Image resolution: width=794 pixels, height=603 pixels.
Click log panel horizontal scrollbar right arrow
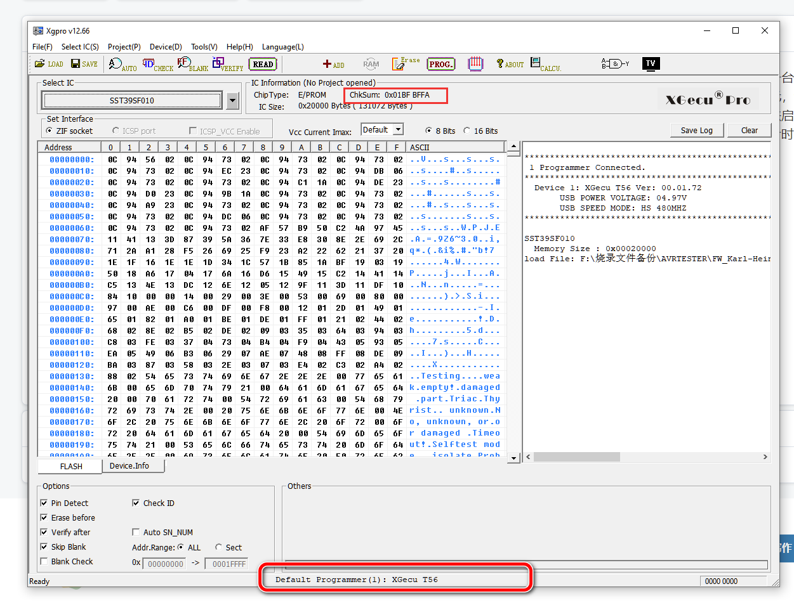click(x=765, y=457)
